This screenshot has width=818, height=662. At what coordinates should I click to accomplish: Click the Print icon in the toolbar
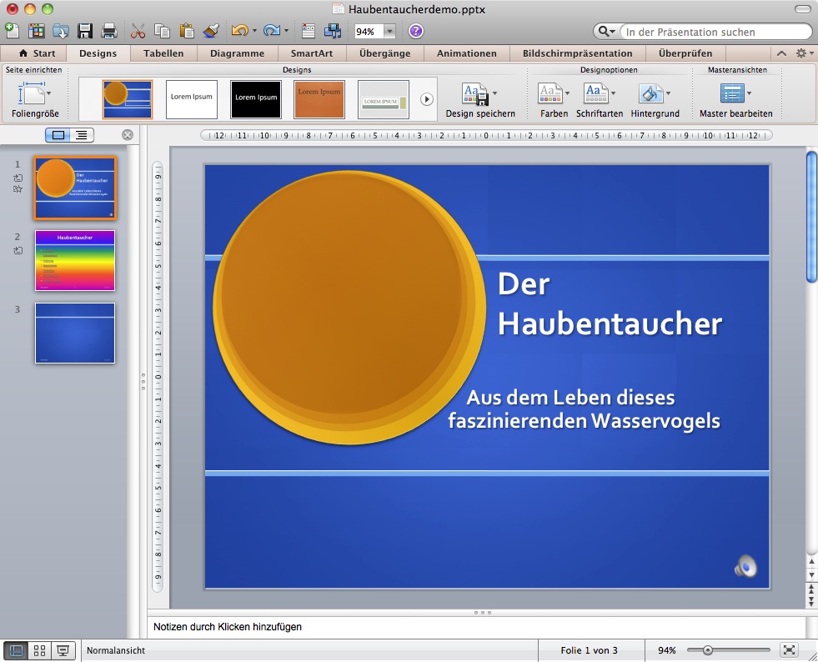tap(108, 32)
